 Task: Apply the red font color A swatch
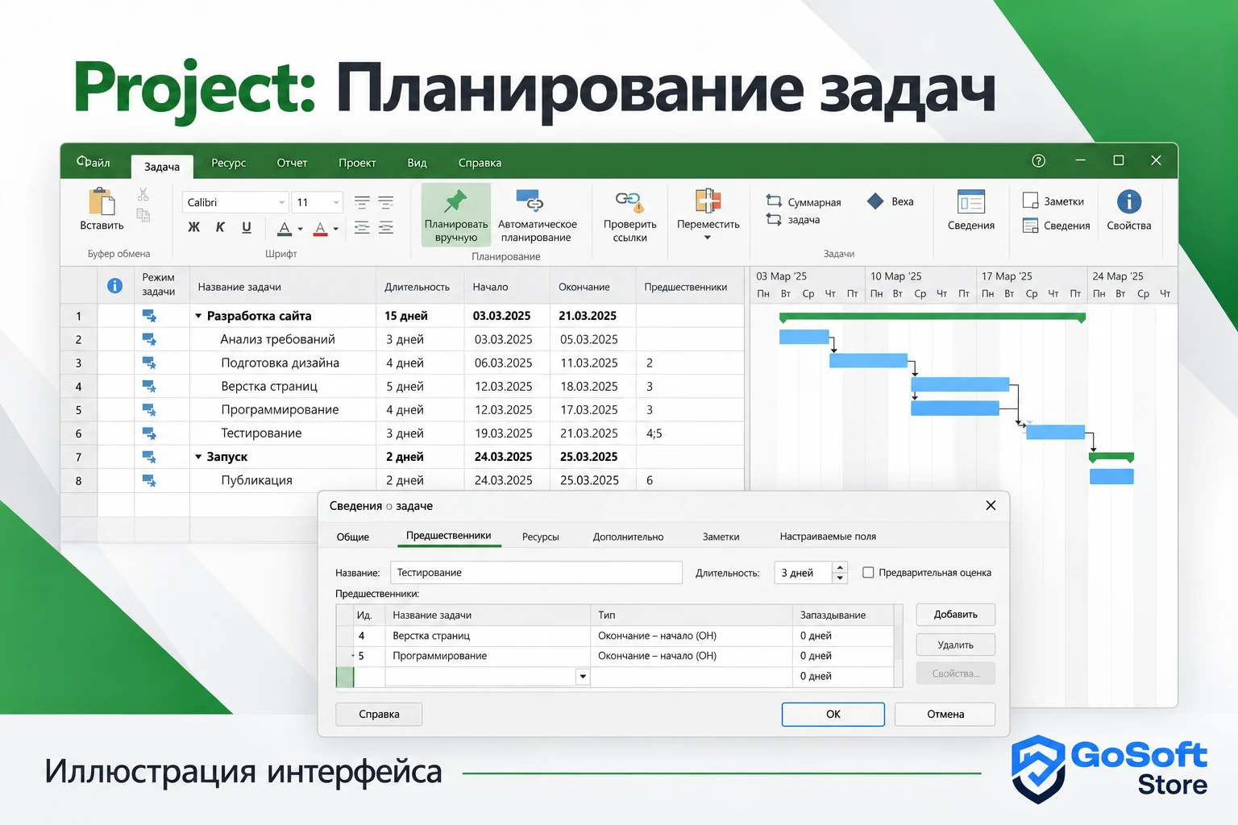click(x=320, y=229)
